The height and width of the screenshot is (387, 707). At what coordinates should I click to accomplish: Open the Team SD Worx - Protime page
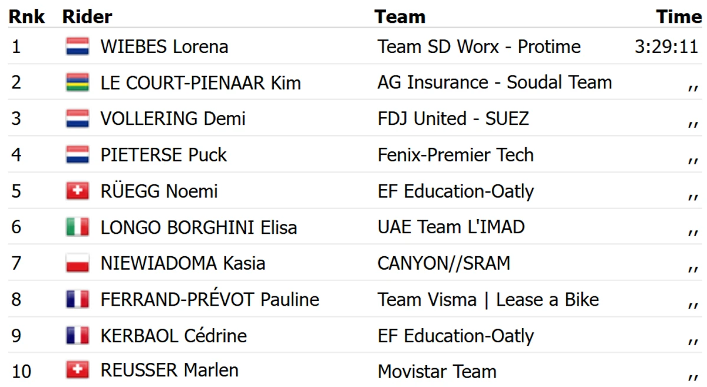(x=479, y=47)
